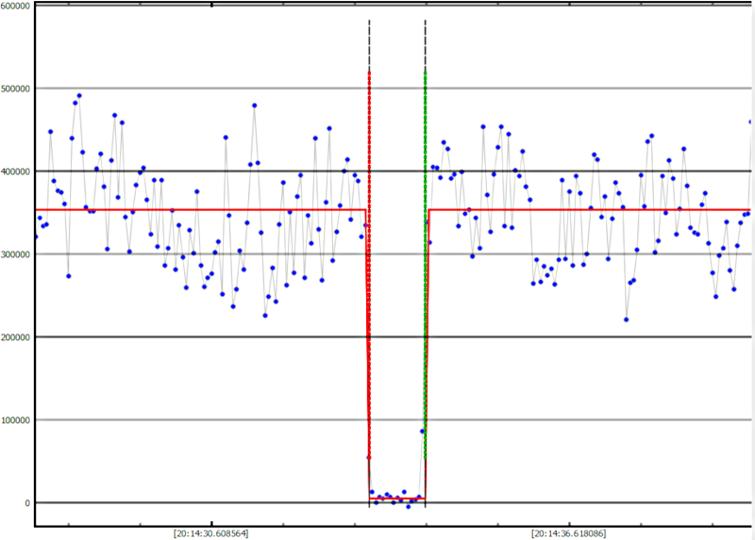Select the lowest blue point right of the green marker

(x=626, y=319)
